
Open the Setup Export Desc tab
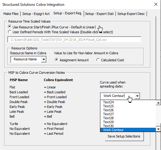click(131, 14)
